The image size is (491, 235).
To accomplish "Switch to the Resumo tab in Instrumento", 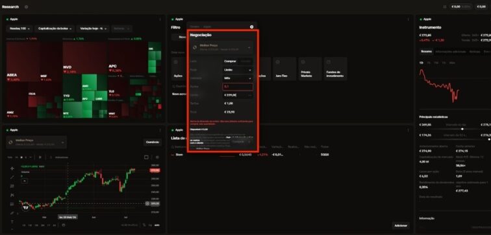I will (426, 52).
